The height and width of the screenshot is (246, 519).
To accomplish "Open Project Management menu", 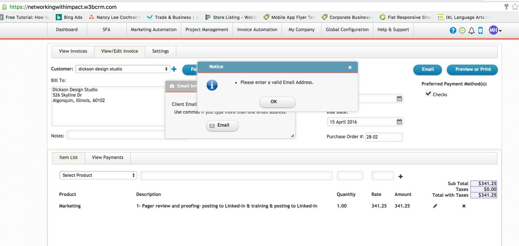I will coord(207,30).
